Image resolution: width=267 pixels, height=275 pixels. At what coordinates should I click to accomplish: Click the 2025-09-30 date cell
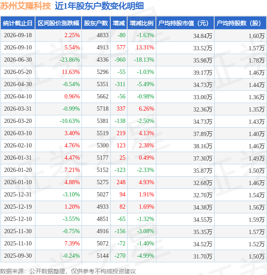coord(18,256)
